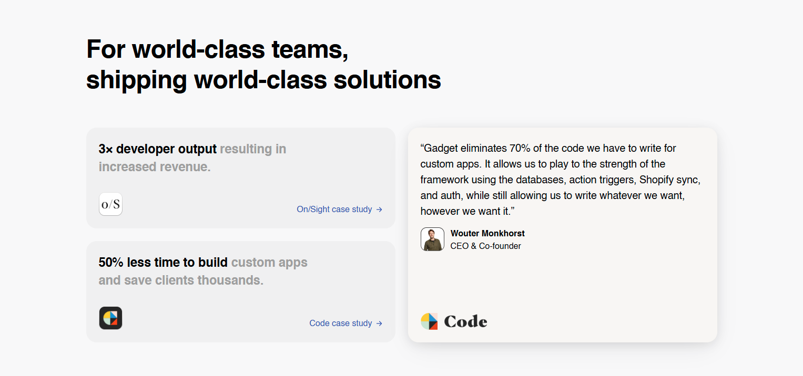803x376 pixels.
Task: Click the 3× developer output statistic card
Action: click(x=241, y=177)
